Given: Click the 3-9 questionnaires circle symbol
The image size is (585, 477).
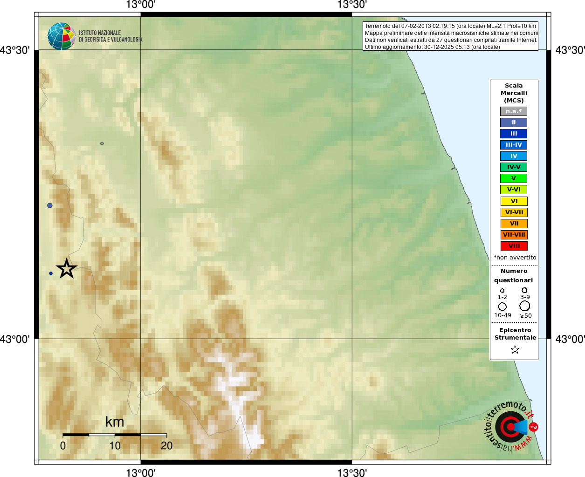Looking at the screenshot, I should 524,290.
